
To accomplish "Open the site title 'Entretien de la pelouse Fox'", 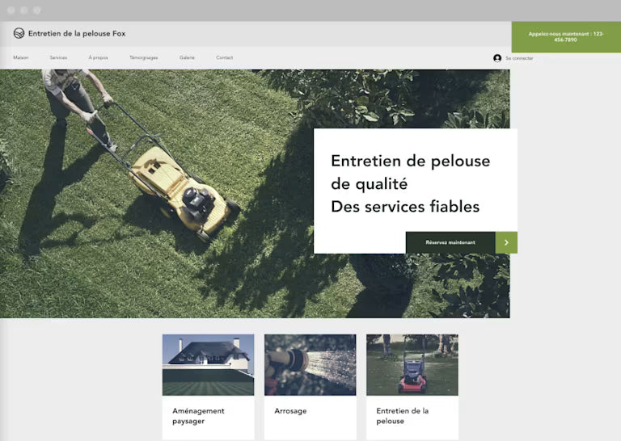I will coord(77,34).
